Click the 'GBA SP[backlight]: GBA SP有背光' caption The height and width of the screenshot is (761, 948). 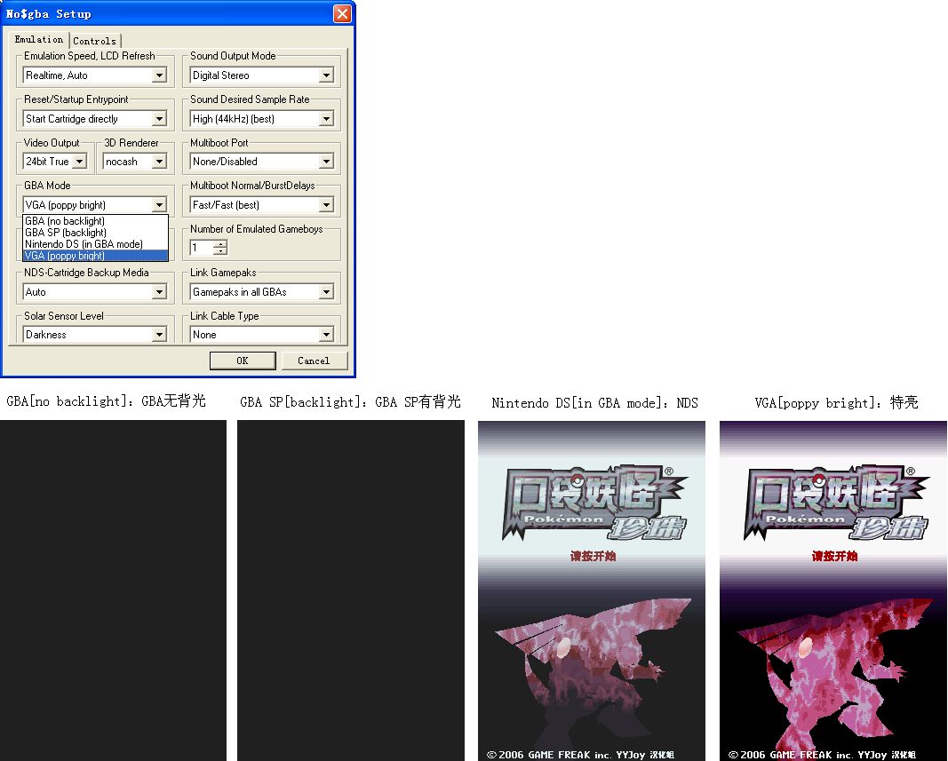pyautogui.click(x=350, y=402)
